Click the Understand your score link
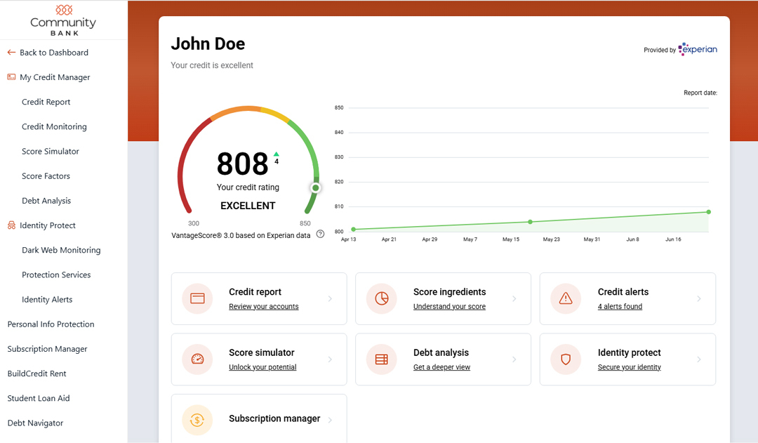 click(450, 307)
